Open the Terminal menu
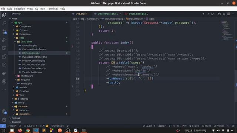The image size is (237, 133). tap(52, 8)
